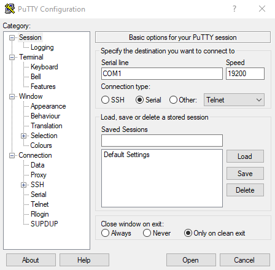
Task: Click the PuTTY icon in title bar
Action: pos(10,9)
